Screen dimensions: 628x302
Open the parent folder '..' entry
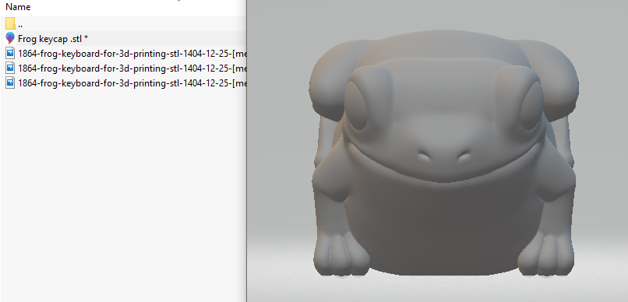click(x=123, y=23)
